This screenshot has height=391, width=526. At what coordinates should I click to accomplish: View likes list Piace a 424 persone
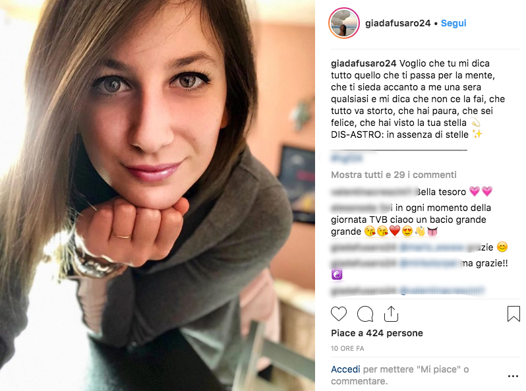pyautogui.click(x=377, y=333)
